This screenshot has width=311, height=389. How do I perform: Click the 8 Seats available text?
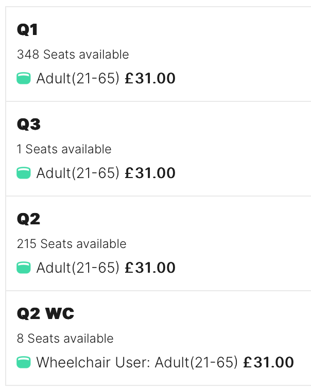click(x=65, y=339)
